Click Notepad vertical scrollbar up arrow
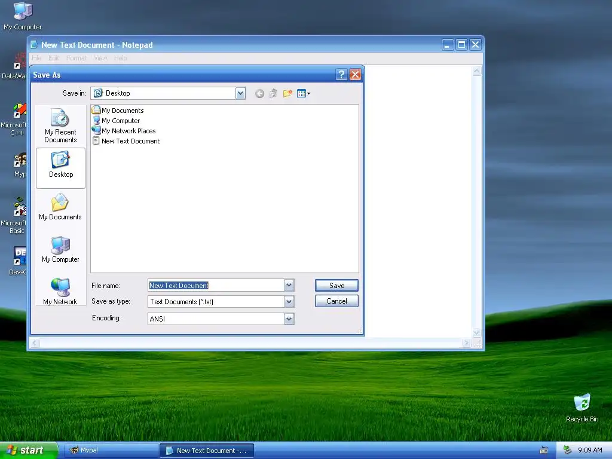This screenshot has width=612, height=459. 476,71
